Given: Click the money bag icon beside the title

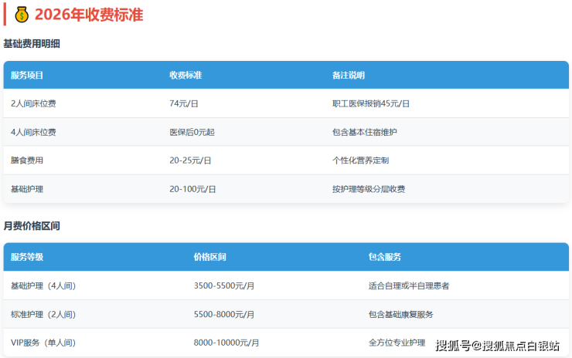Looking at the screenshot, I should (22, 14).
